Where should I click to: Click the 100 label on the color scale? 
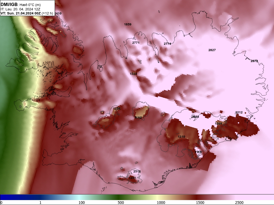coord(82,203)
